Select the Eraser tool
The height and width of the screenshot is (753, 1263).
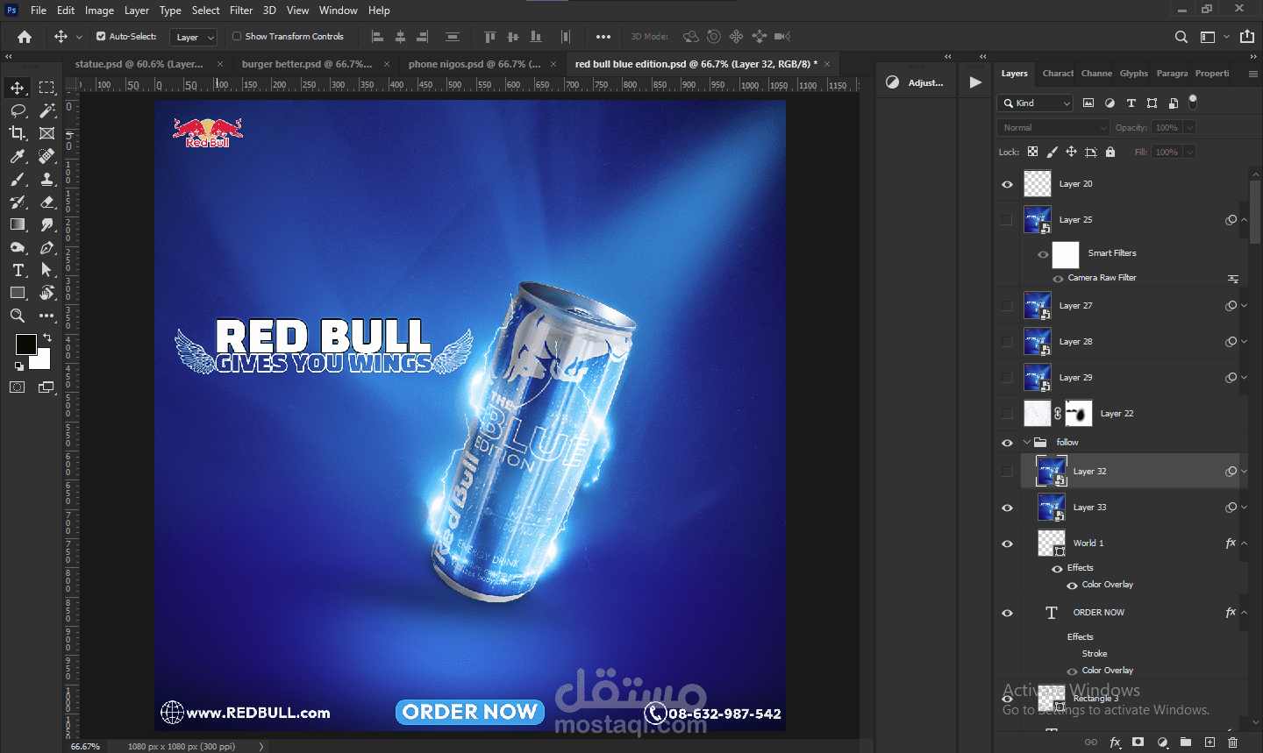tap(46, 202)
